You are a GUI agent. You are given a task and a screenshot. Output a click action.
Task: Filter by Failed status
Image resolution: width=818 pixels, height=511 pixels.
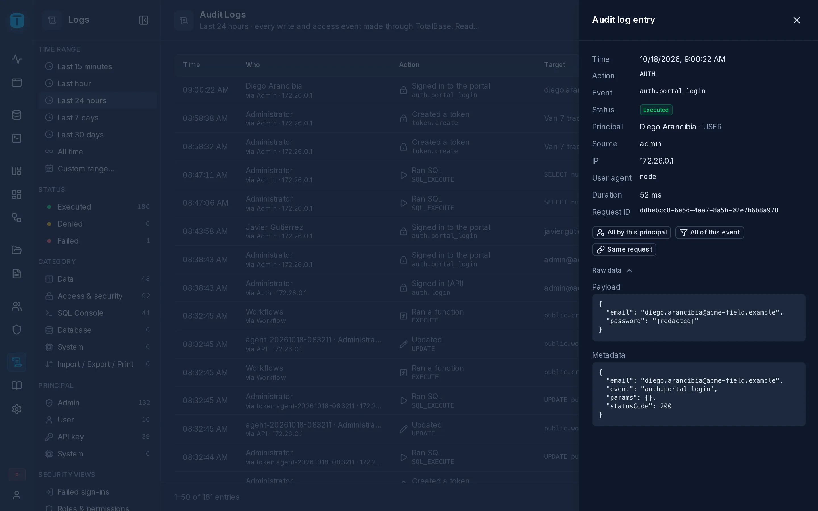coord(98,241)
